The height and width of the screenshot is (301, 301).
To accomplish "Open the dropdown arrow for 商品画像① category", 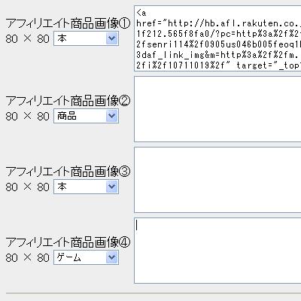I will pyautogui.click(x=111, y=38).
